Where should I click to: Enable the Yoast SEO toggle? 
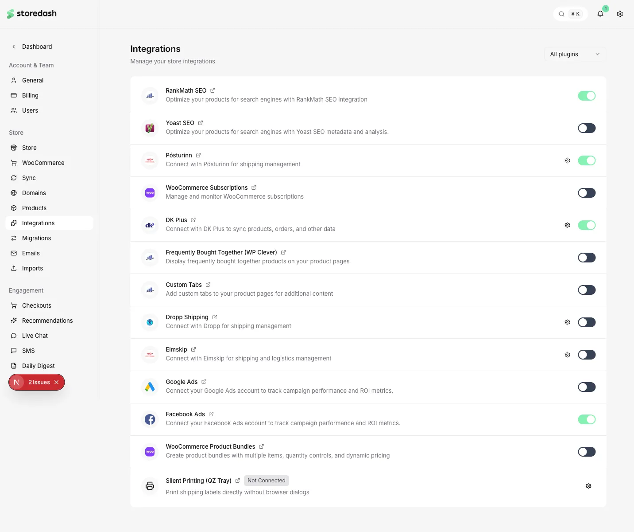click(587, 128)
